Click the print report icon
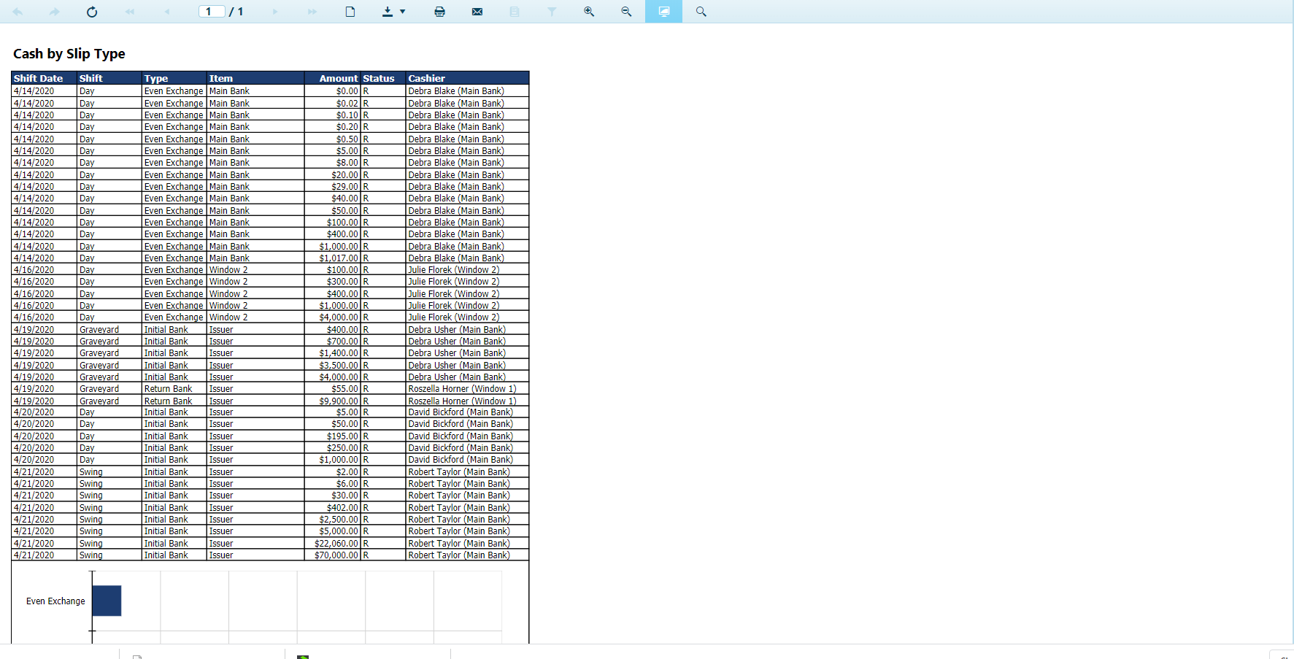Image resolution: width=1294 pixels, height=659 pixels. [x=439, y=12]
